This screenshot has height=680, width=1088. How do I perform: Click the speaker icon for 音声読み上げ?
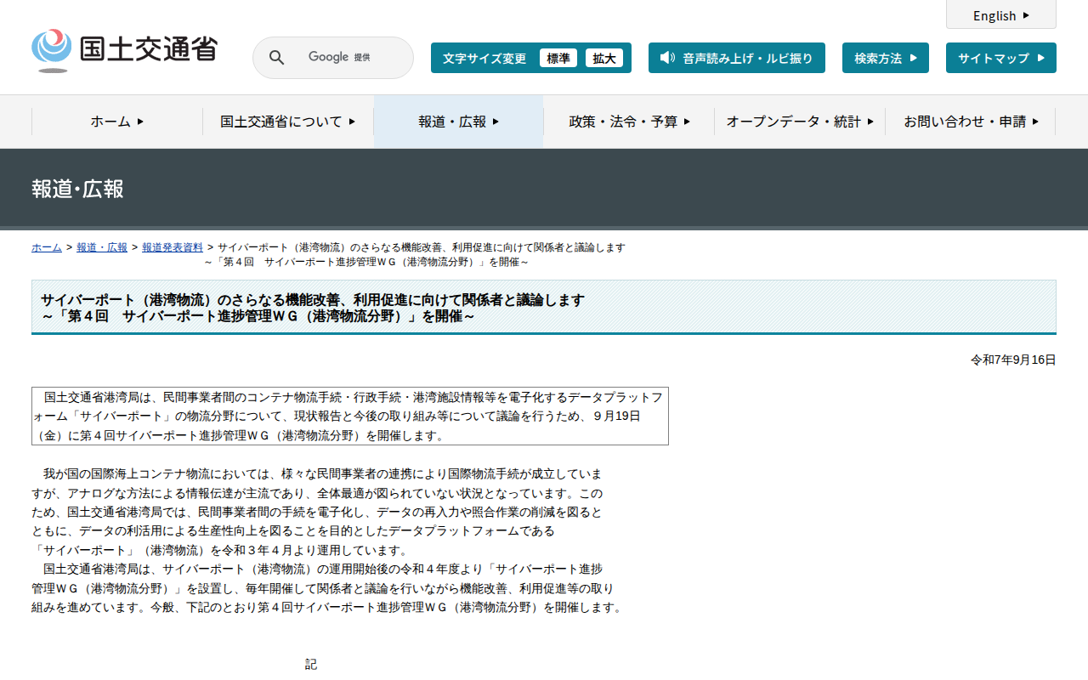[667, 58]
